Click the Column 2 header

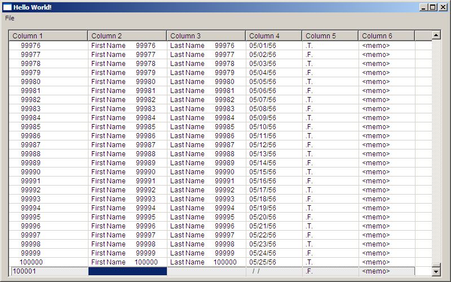127,36
